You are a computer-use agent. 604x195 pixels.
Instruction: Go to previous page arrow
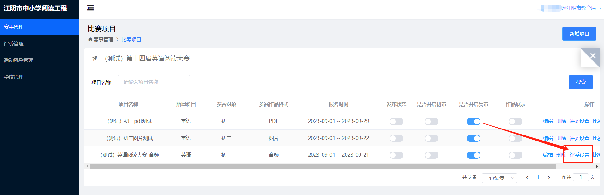(527, 178)
